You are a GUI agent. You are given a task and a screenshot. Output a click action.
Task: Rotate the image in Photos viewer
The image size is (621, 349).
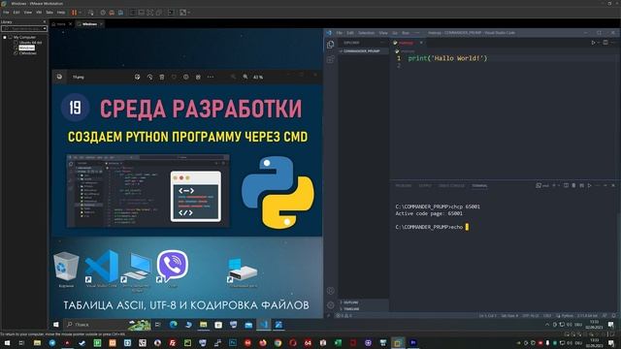coord(149,77)
